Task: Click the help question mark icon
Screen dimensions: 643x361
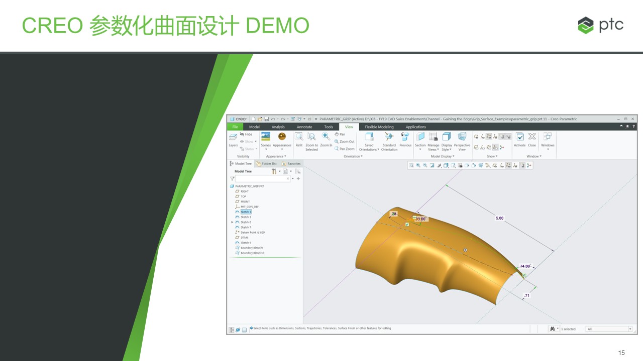Action: (633, 126)
